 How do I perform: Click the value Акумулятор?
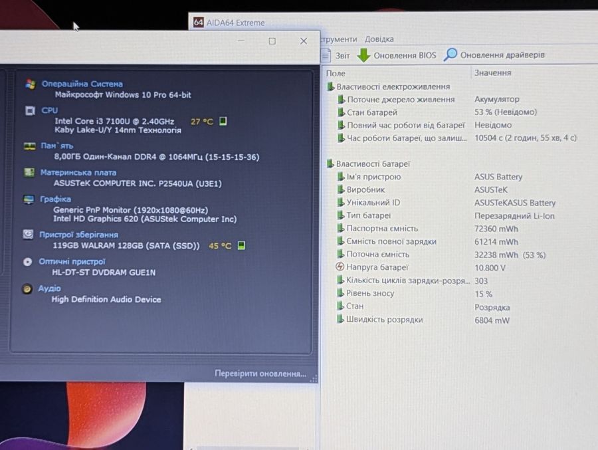[x=496, y=99]
